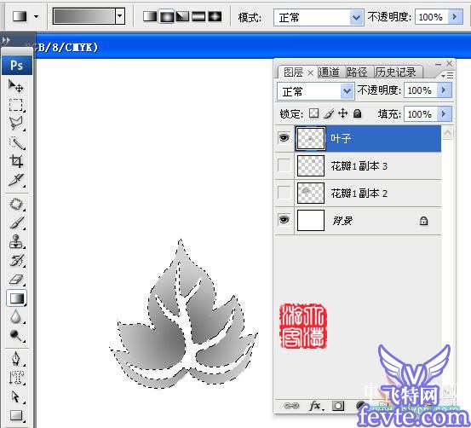471x428 pixels.
Task: Select the Pen tool
Action: click(15, 359)
